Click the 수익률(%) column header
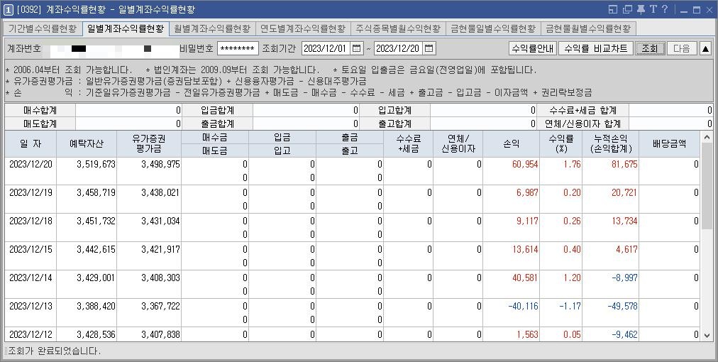 point(561,144)
